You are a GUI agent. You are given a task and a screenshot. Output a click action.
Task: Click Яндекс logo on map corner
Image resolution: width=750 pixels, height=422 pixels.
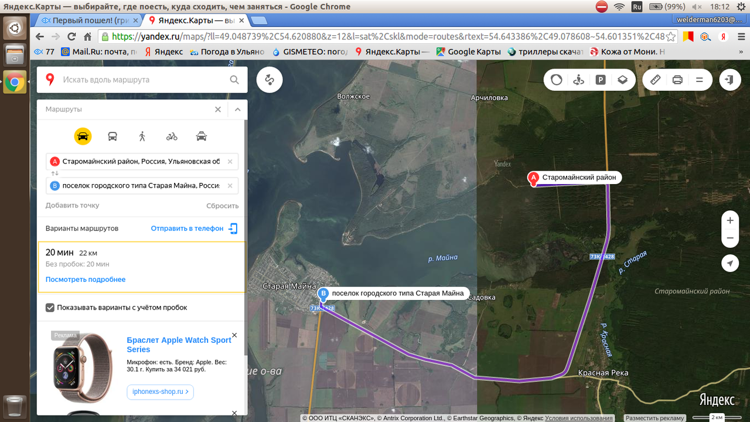[x=717, y=400]
